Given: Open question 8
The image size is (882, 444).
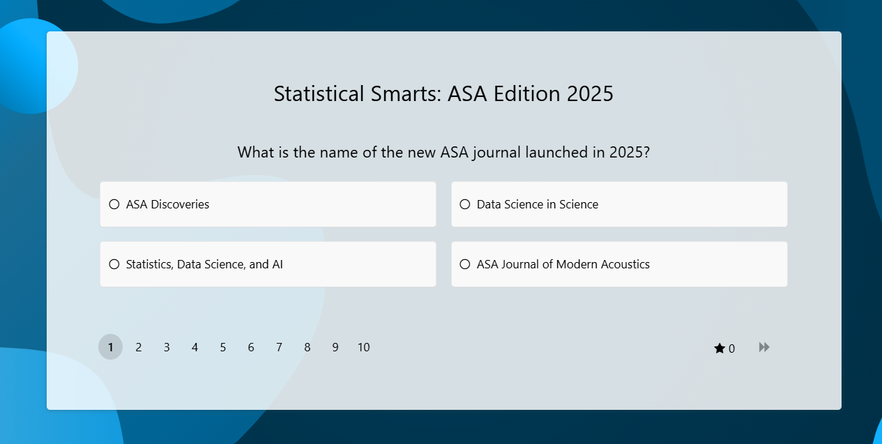Looking at the screenshot, I should (307, 347).
